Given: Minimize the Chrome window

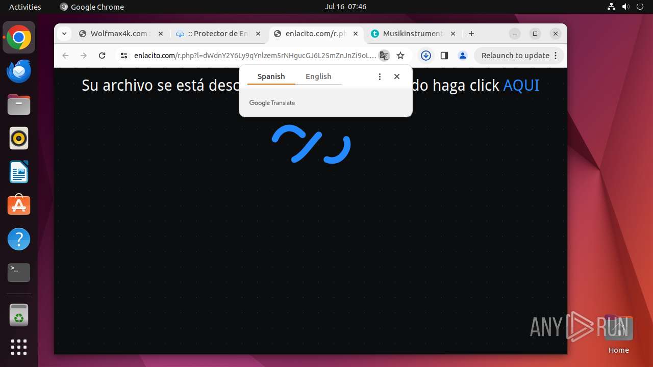Looking at the screenshot, I should click(515, 34).
